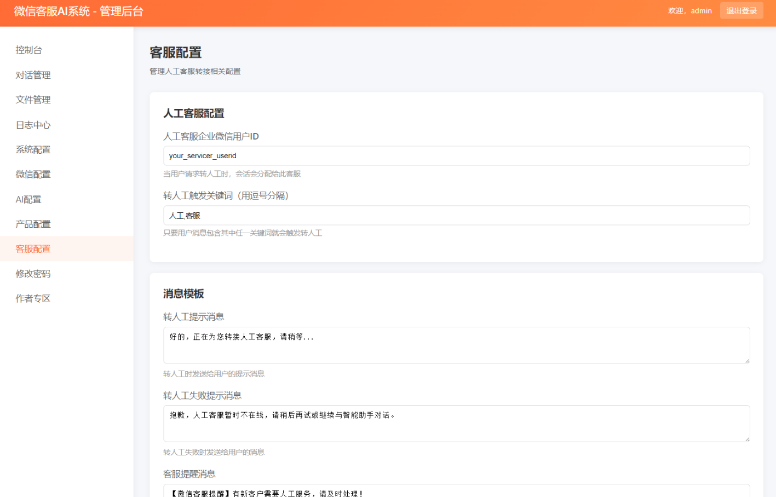Open the 修改密码 page
The image size is (776, 497).
coord(33,274)
